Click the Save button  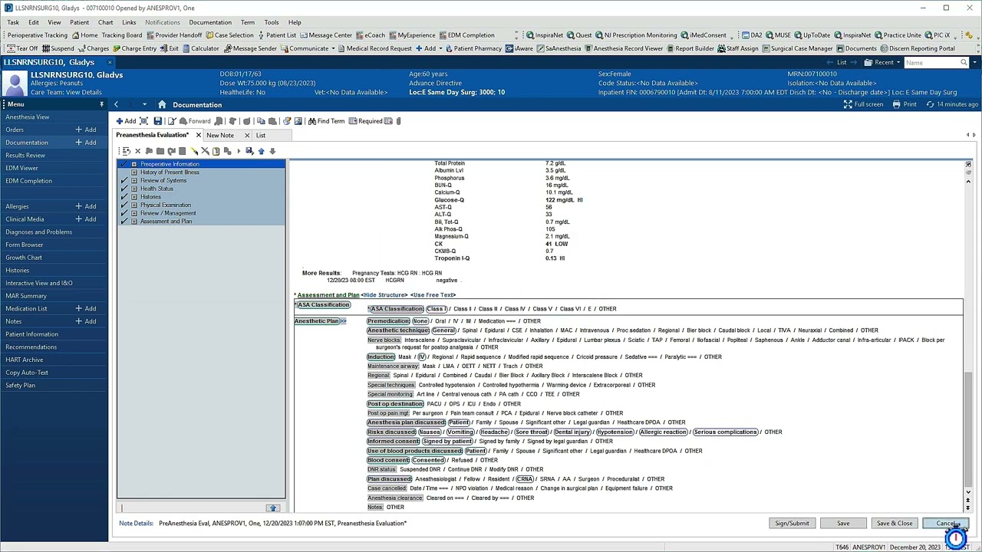pos(843,524)
